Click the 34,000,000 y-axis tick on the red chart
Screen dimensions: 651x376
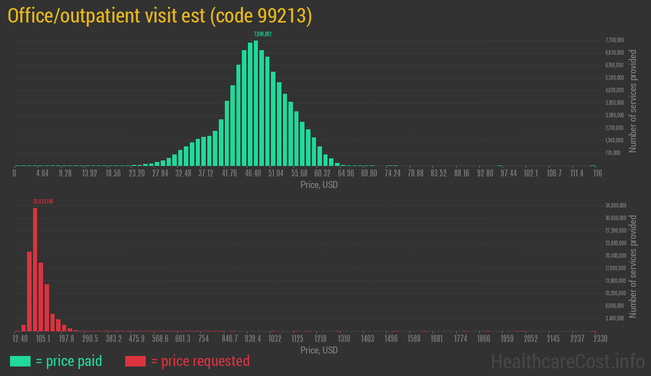pos(615,206)
